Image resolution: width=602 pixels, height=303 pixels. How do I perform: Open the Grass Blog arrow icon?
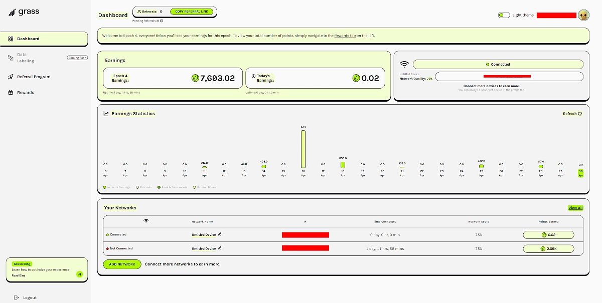click(x=79, y=274)
